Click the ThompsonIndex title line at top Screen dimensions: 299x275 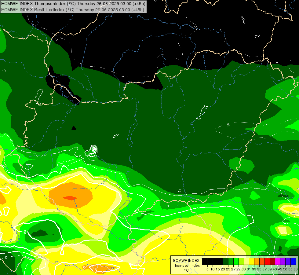click(x=73, y=3)
